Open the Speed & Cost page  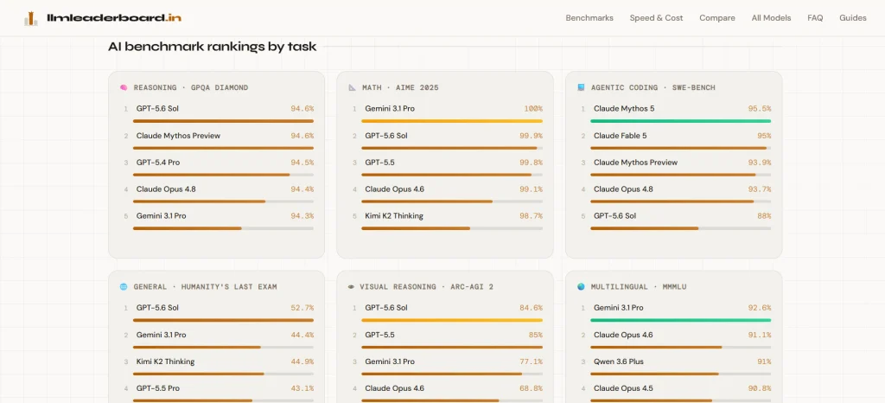coord(657,18)
